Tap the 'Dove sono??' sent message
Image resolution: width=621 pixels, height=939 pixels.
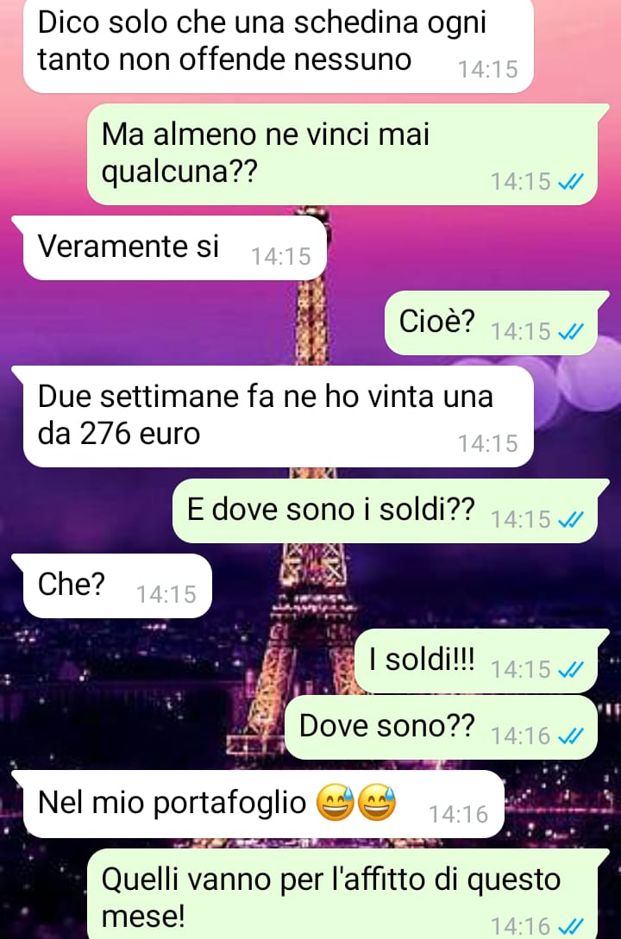coord(442,727)
